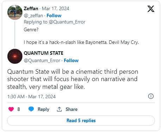Viewport: 162px width, 132px height.
Task: Open the @_zeffan handle link
Action: coord(33,15)
